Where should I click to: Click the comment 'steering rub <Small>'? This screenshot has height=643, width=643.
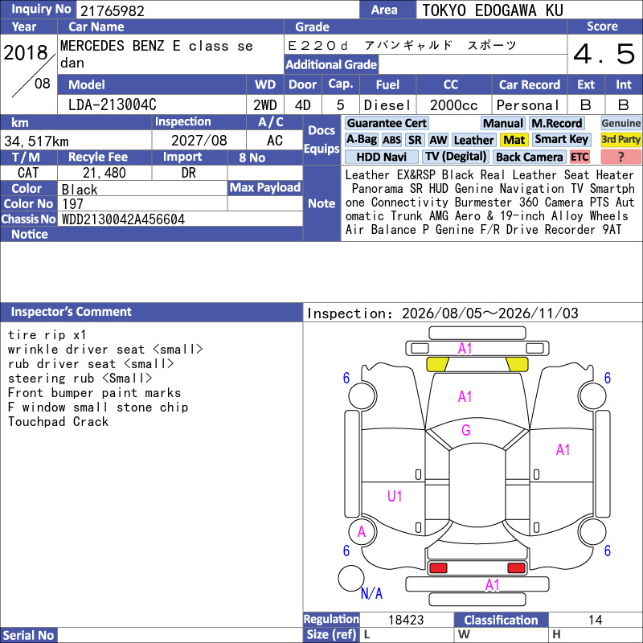[80, 378]
